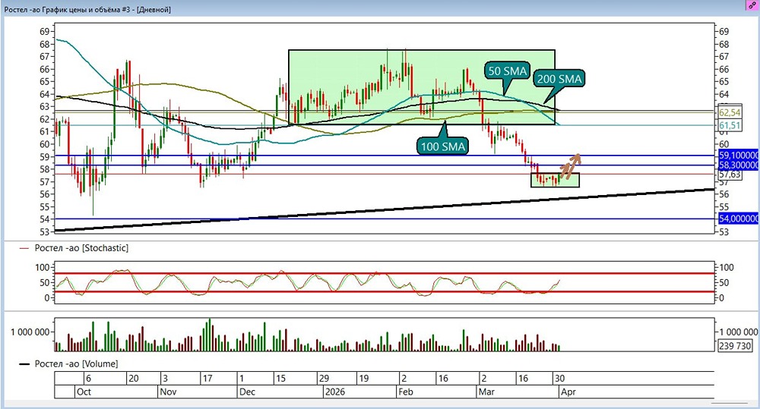Click the 62,54 price label on the right axis
The image size is (760, 409).
(x=730, y=113)
